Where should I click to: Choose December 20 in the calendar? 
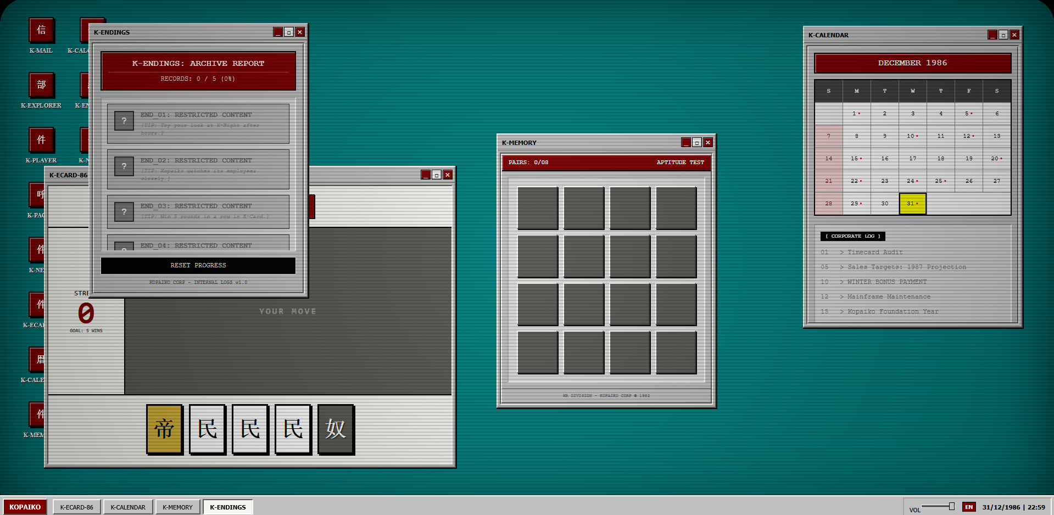coord(997,159)
